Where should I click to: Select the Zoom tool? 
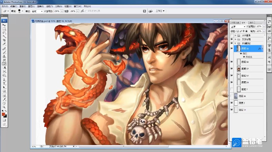tap(4, 107)
